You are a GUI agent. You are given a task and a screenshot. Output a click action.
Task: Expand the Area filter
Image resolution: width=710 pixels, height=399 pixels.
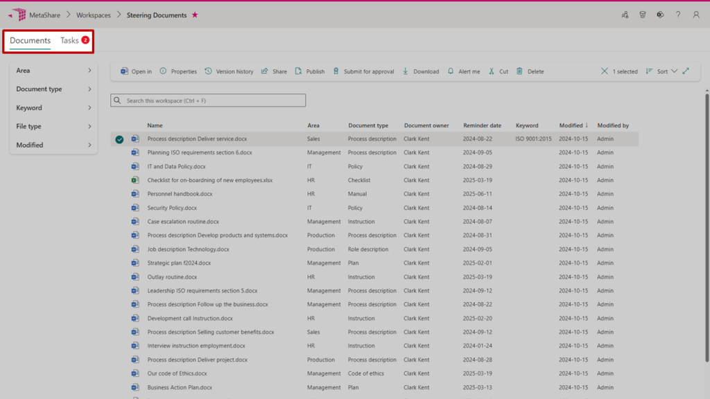[x=54, y=71]
